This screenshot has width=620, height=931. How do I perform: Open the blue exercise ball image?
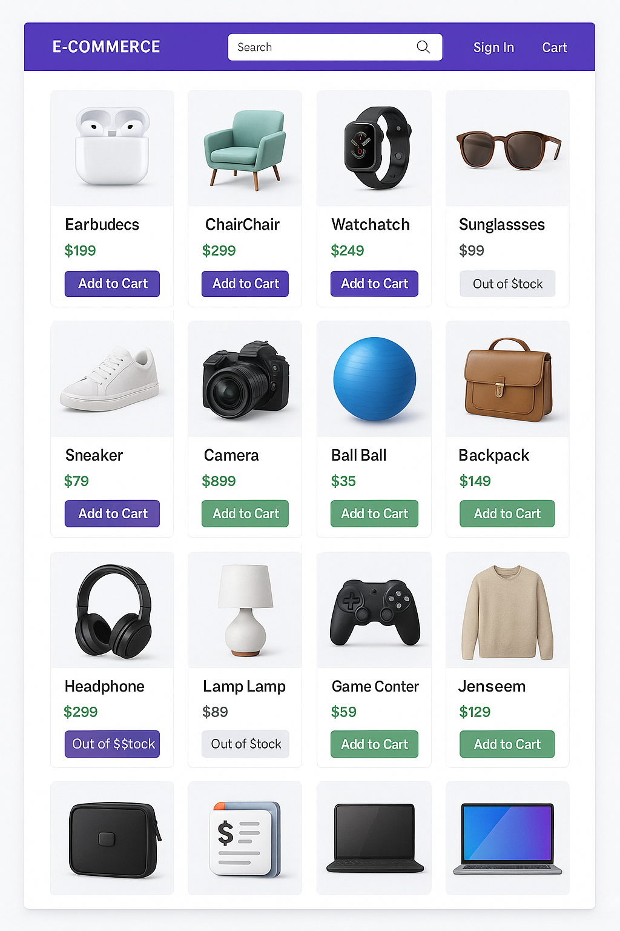click(375, 379)
